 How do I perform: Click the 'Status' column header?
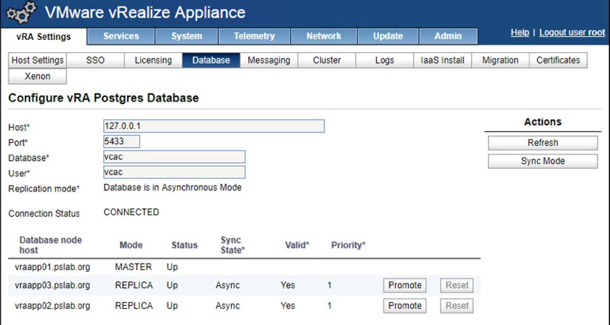point(184,245)
